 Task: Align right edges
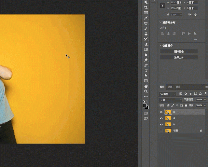point(174,34)
